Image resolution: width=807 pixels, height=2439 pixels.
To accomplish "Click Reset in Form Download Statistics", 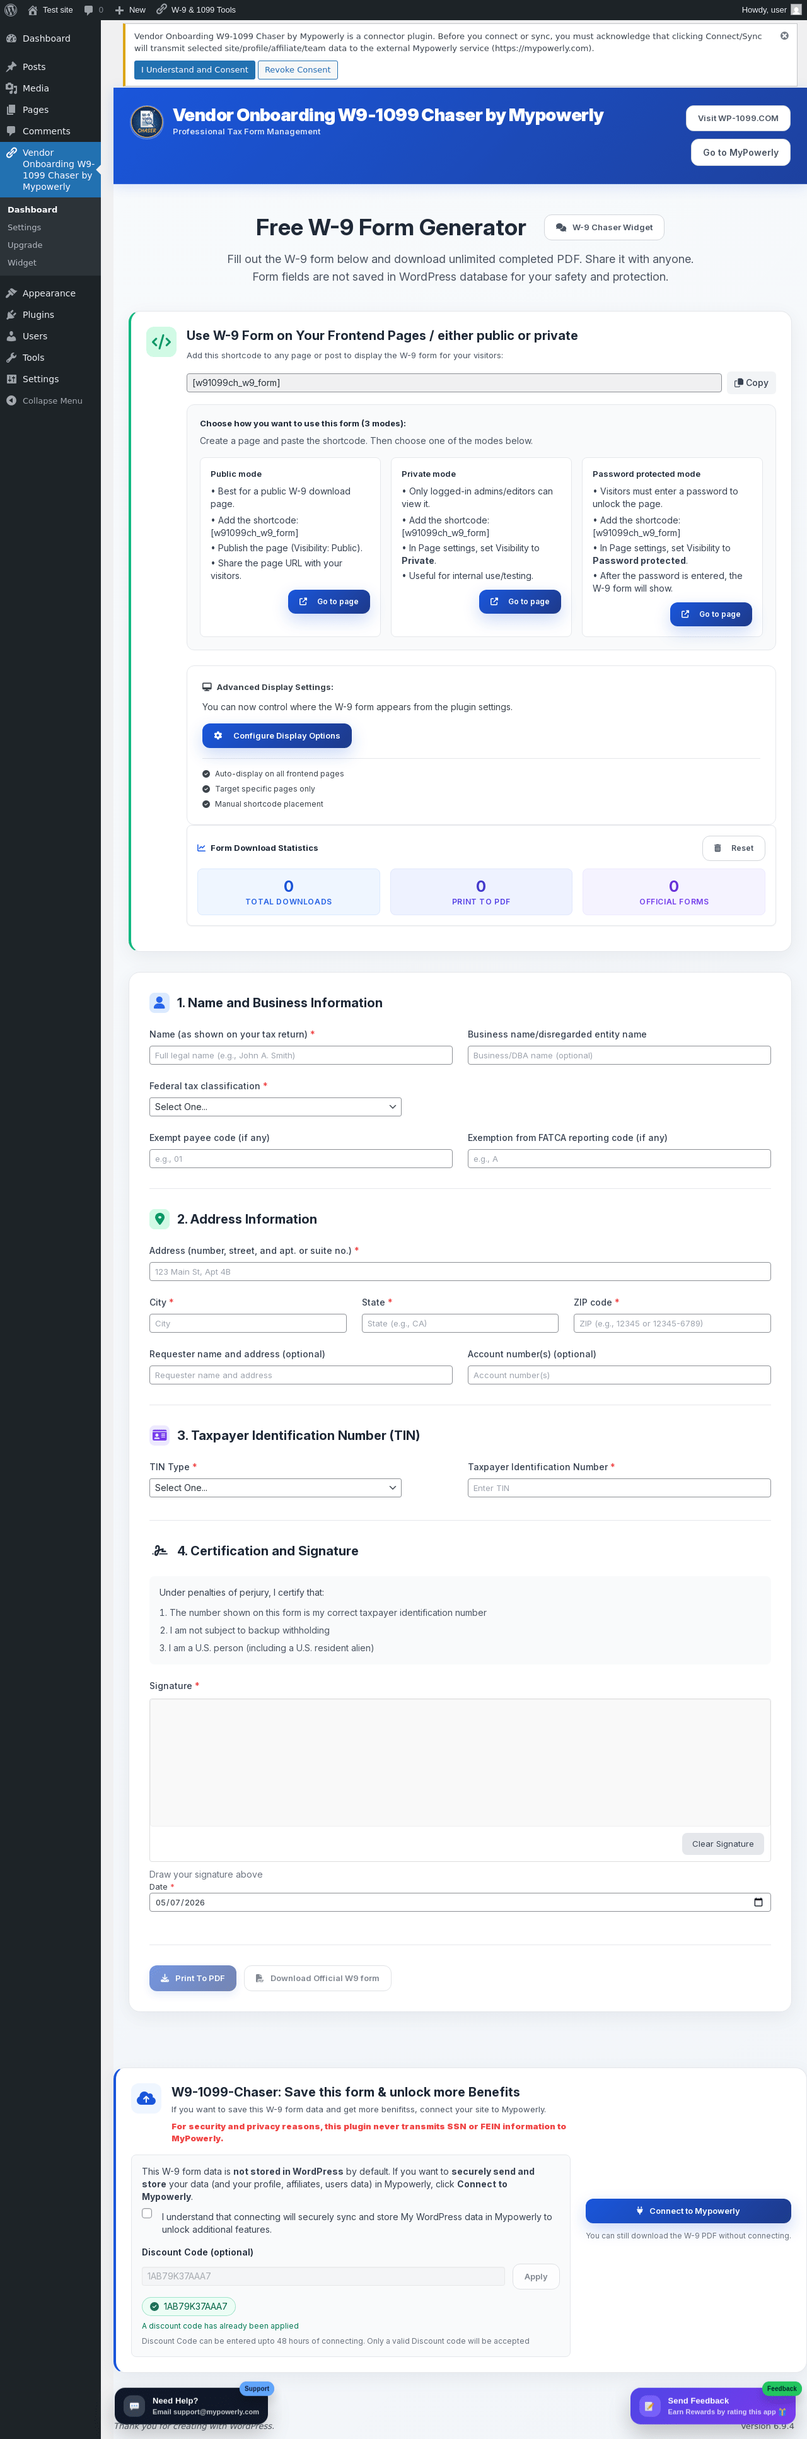I will point(733,848).
